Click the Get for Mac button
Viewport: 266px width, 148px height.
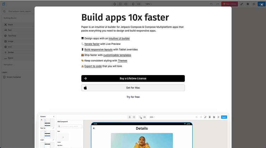point(133,88)
